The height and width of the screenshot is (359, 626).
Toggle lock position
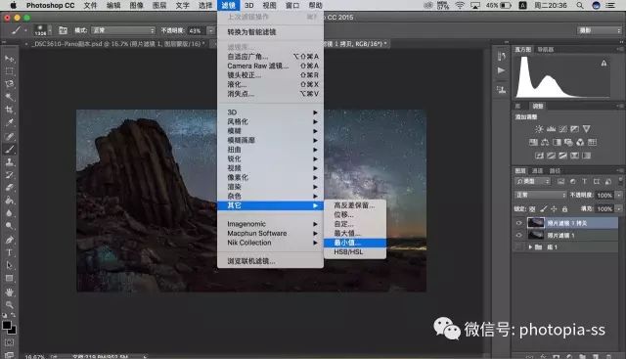click(x=554, y=209)
